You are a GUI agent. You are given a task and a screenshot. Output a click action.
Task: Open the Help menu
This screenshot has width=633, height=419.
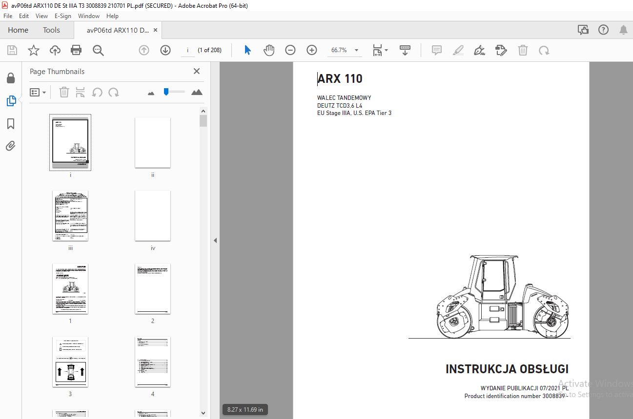pos(112,16)
